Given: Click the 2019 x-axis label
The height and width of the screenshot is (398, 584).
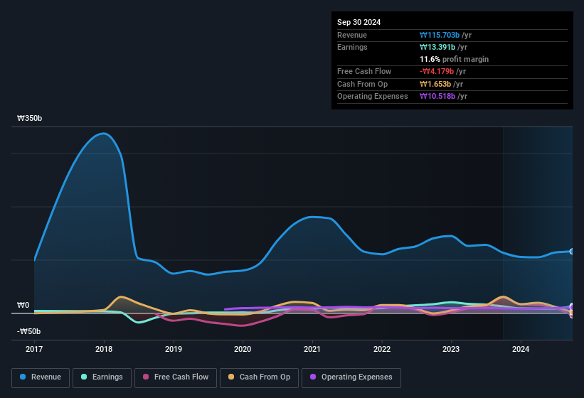Looking at the screenshot, I should [174, 349].
